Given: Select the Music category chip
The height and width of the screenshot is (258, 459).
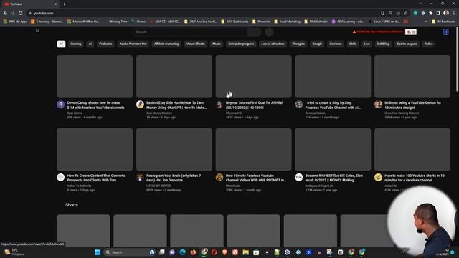Looking at the screenshot, I should click(x=217, y=44).
